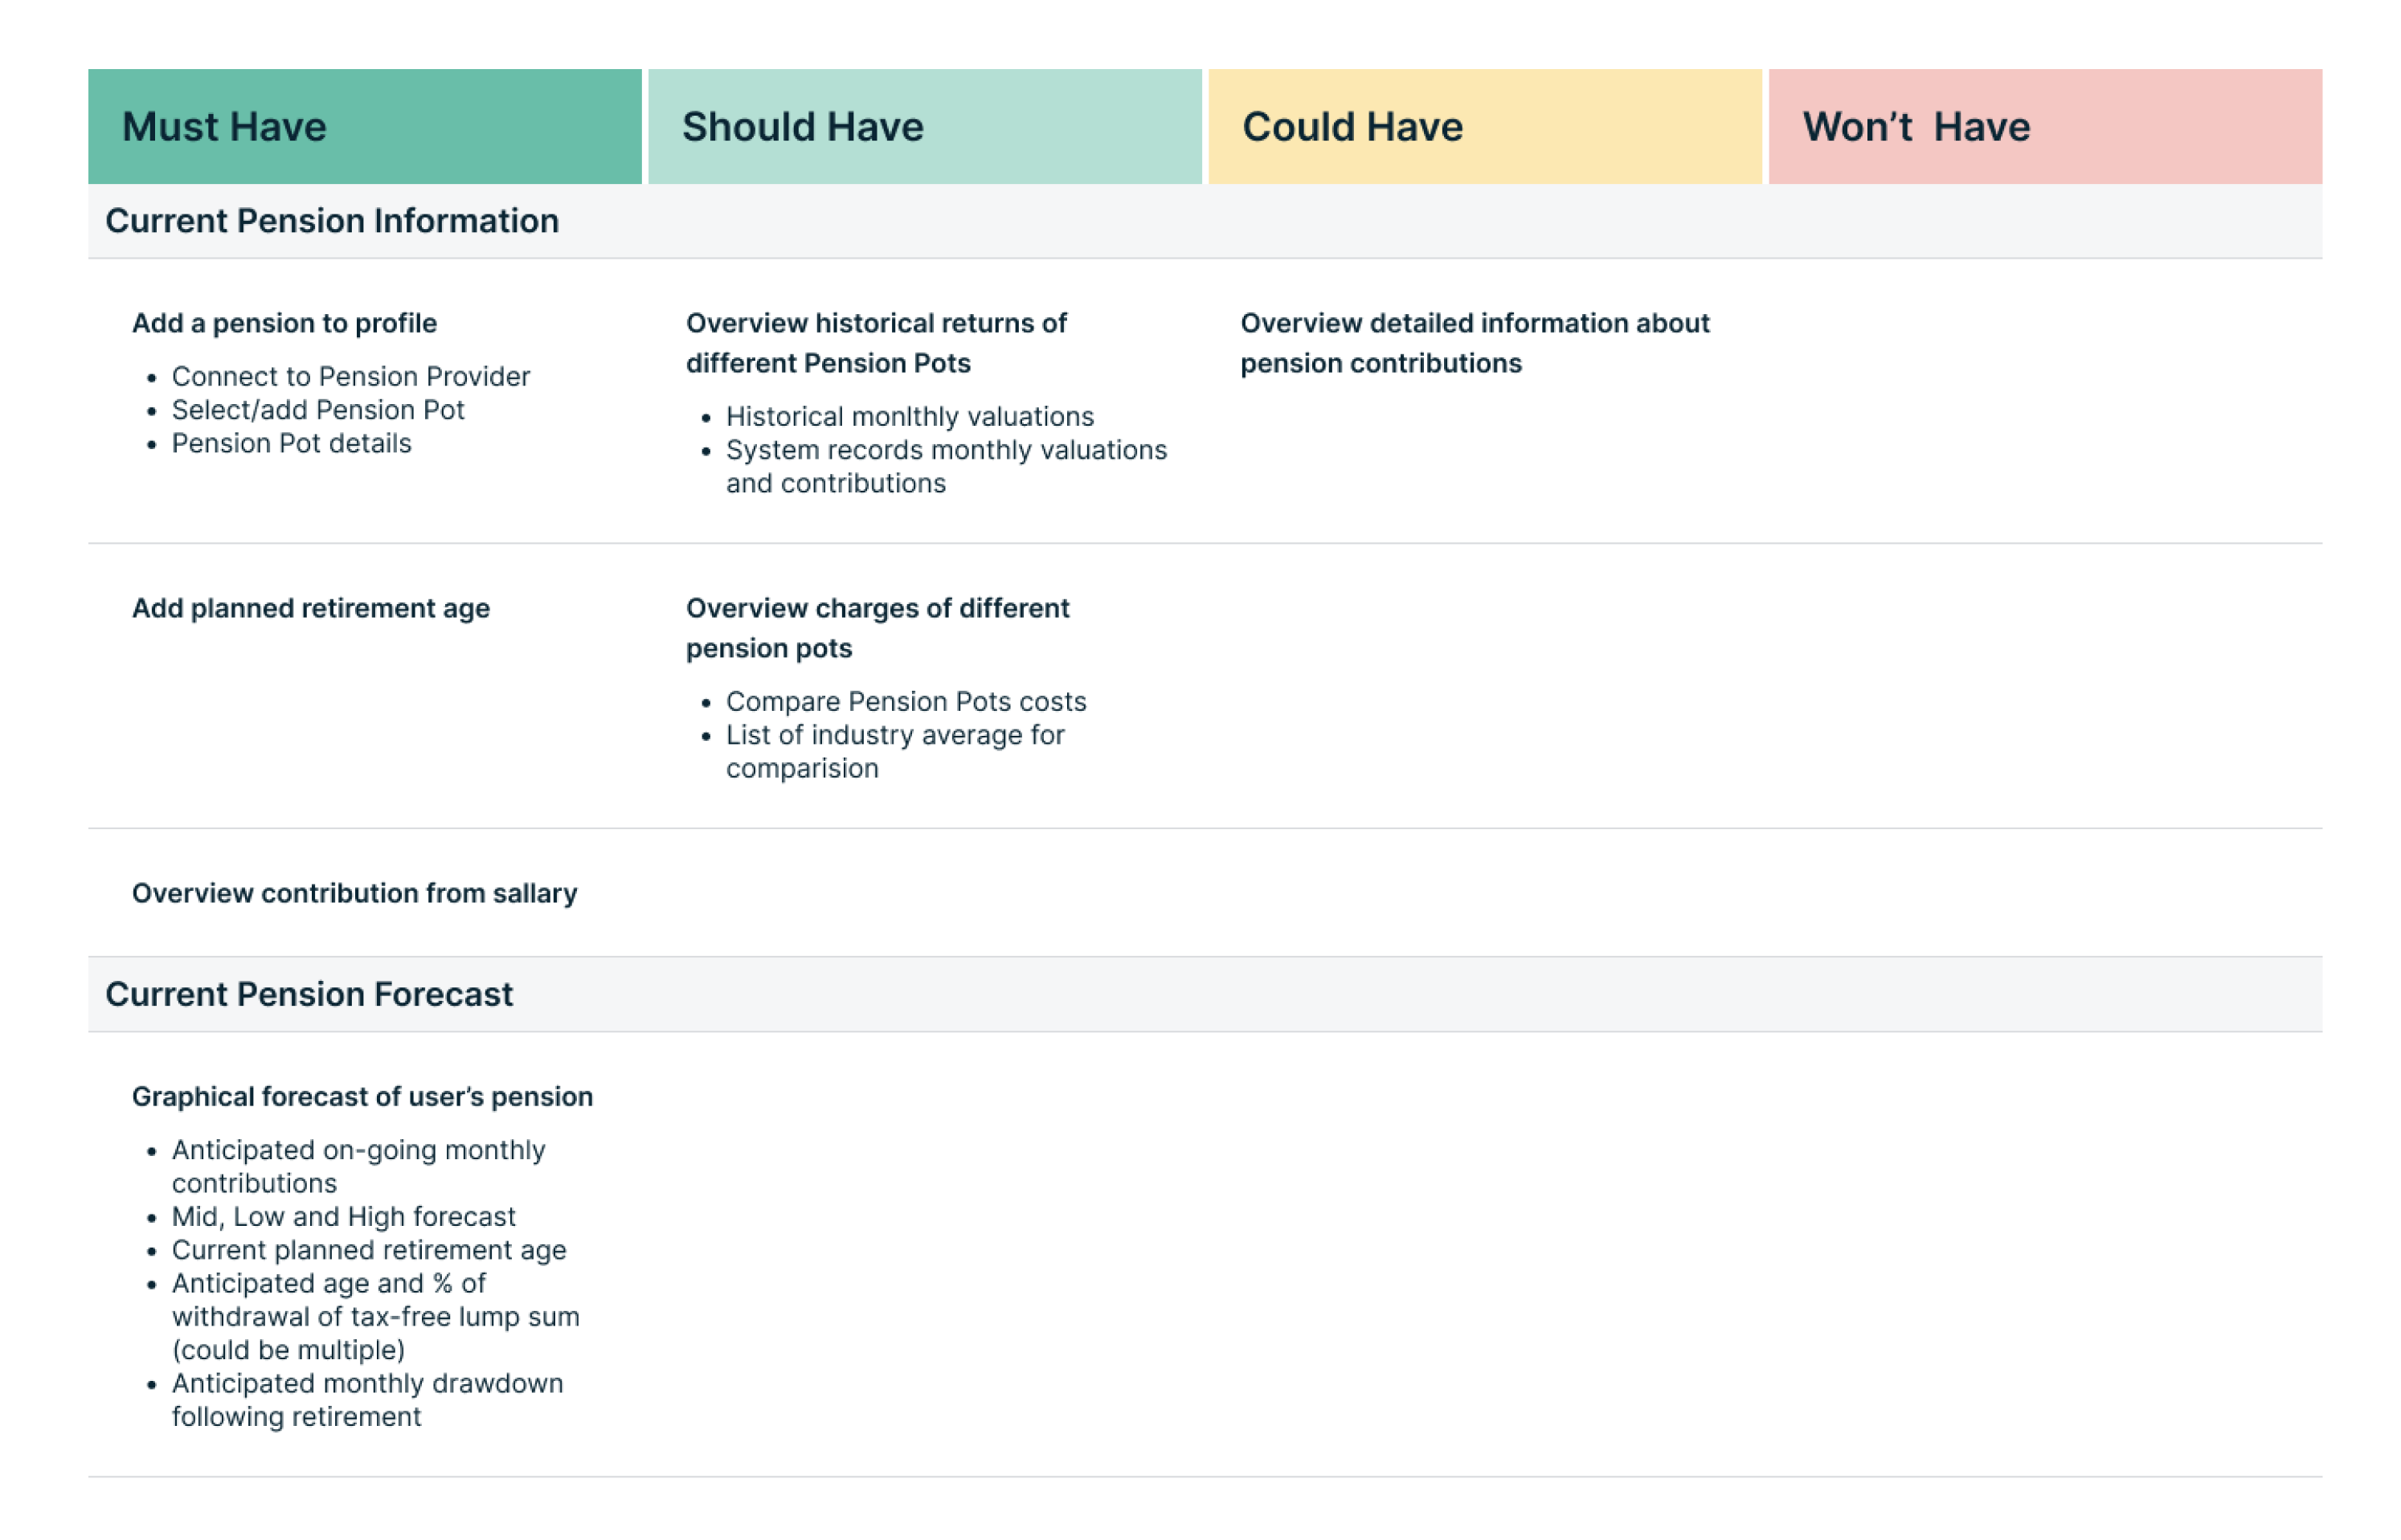
Task: Expand the Current Pension Forecast section
Action: coord(310,994)
